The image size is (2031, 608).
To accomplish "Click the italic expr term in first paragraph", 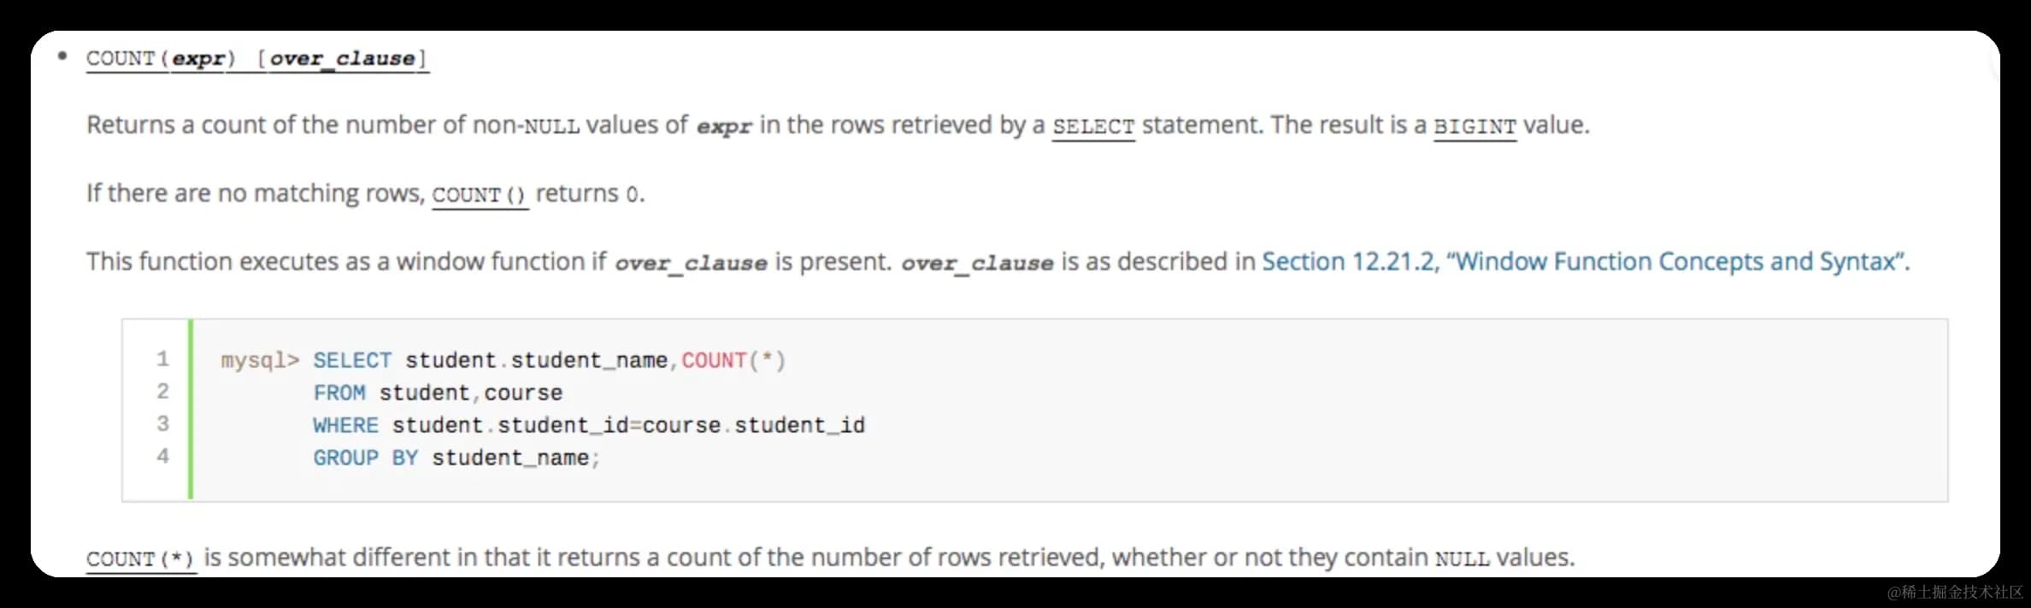I will [x=724, y=127].
